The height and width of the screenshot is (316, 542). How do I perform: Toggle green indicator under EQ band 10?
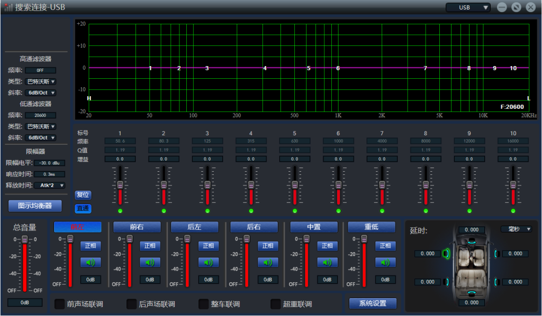513,211
